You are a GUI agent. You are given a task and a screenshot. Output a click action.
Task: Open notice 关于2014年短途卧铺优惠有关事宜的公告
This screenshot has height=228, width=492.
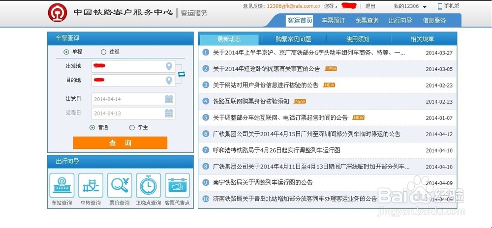click(x=266, y=69)
